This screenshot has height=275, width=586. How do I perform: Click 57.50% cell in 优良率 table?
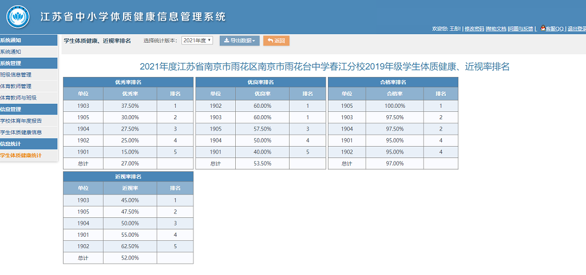point(262,129)
